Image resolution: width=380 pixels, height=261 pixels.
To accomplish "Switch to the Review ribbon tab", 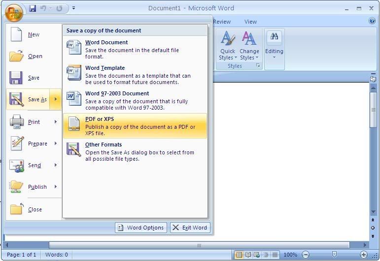I will 222,22.
